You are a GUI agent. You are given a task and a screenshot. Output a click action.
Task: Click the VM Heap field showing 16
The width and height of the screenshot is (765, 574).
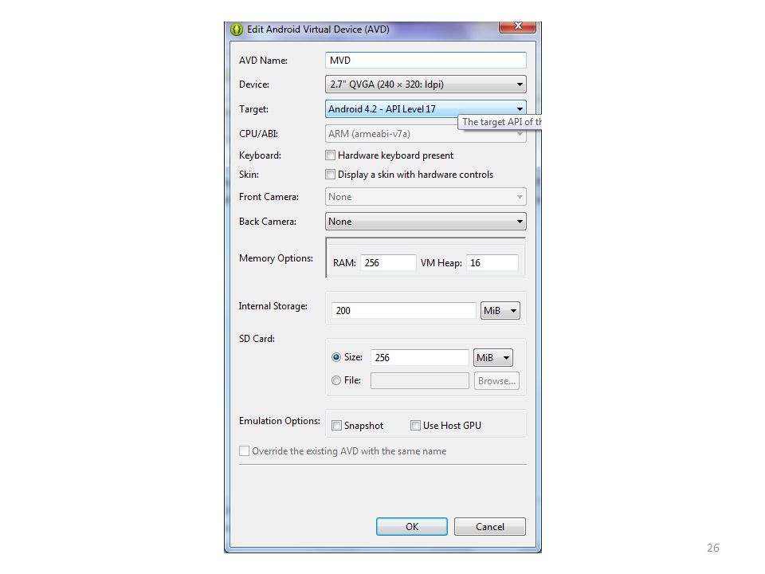(492, 262)
